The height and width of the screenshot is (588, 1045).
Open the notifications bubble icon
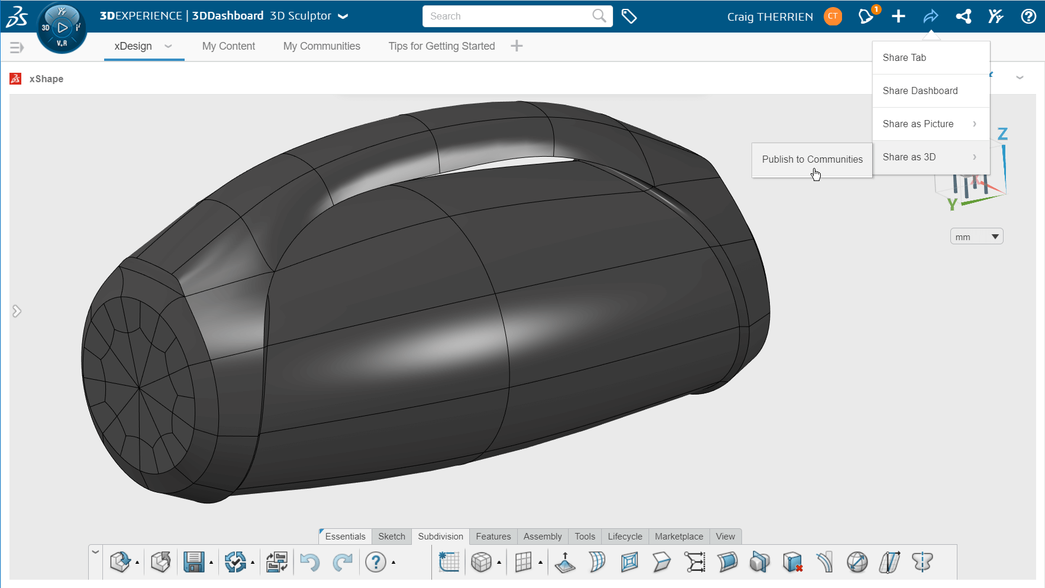click(866, 16)
